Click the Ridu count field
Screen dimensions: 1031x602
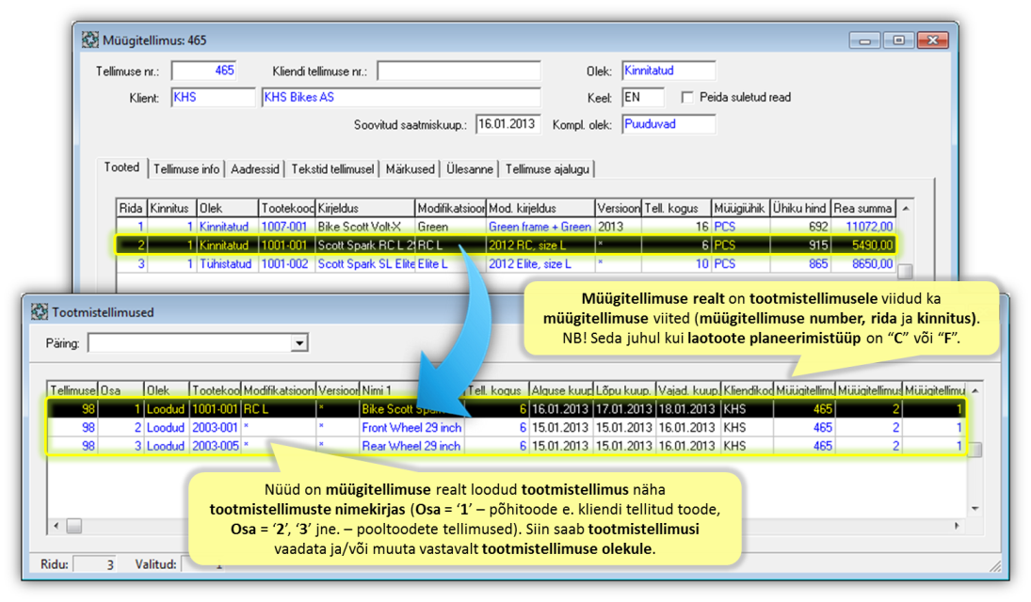coord(95,564)
